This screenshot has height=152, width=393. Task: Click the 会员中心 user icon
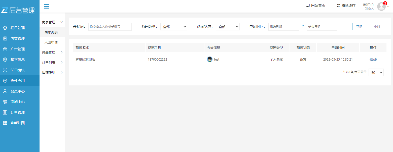click(x=5, y=91)
